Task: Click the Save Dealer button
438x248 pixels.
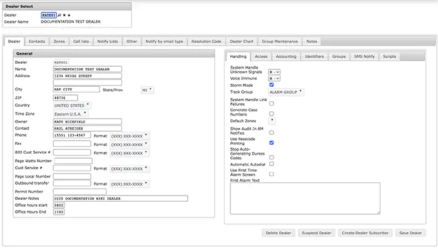Action: tap(410, 233)
